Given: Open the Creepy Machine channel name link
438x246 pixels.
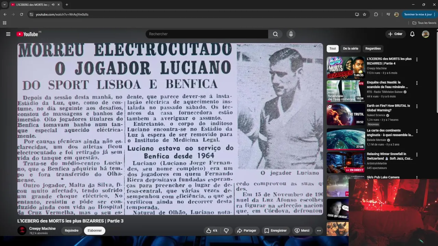Looking at the screenshot, I should 42,229.
